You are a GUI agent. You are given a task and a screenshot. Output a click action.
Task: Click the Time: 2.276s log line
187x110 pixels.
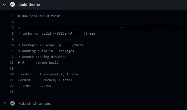point(36,86)
